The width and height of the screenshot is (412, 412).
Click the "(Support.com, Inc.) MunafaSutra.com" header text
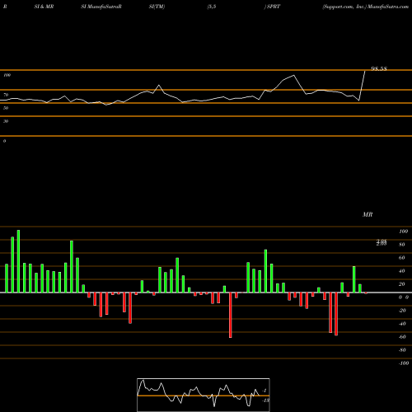click(366, 7)
